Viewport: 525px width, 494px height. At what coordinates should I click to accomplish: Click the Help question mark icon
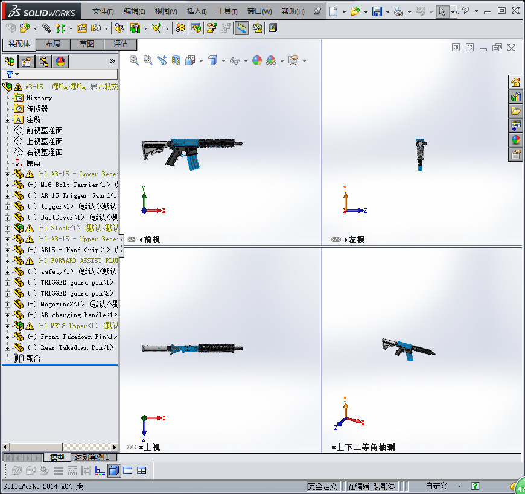pyautogui.click(x=465, y=11)
